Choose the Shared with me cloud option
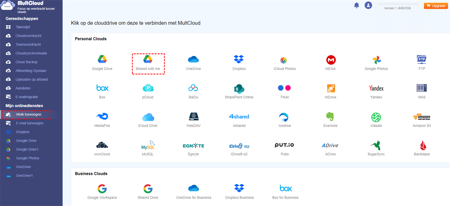The height and width of the screenshot is (206, 450). [x=148, y=63]
